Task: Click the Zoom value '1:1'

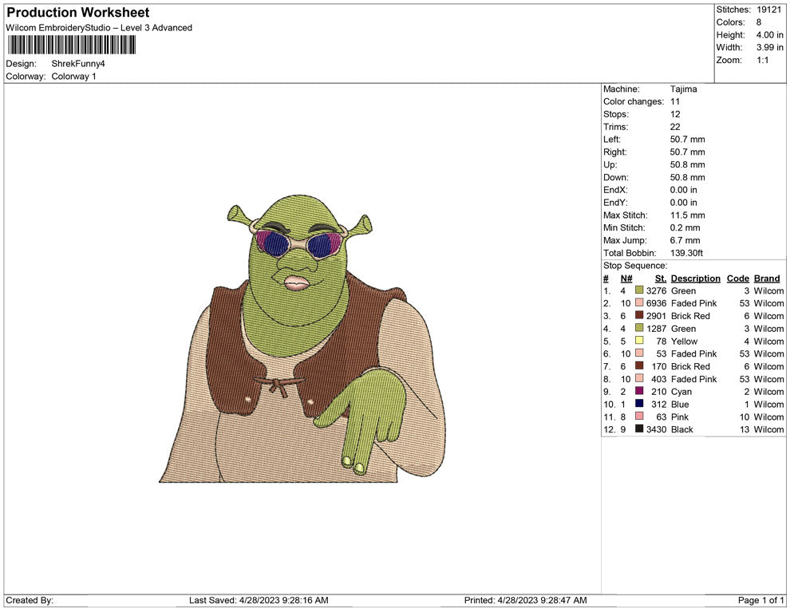Action: coord(762,60)
